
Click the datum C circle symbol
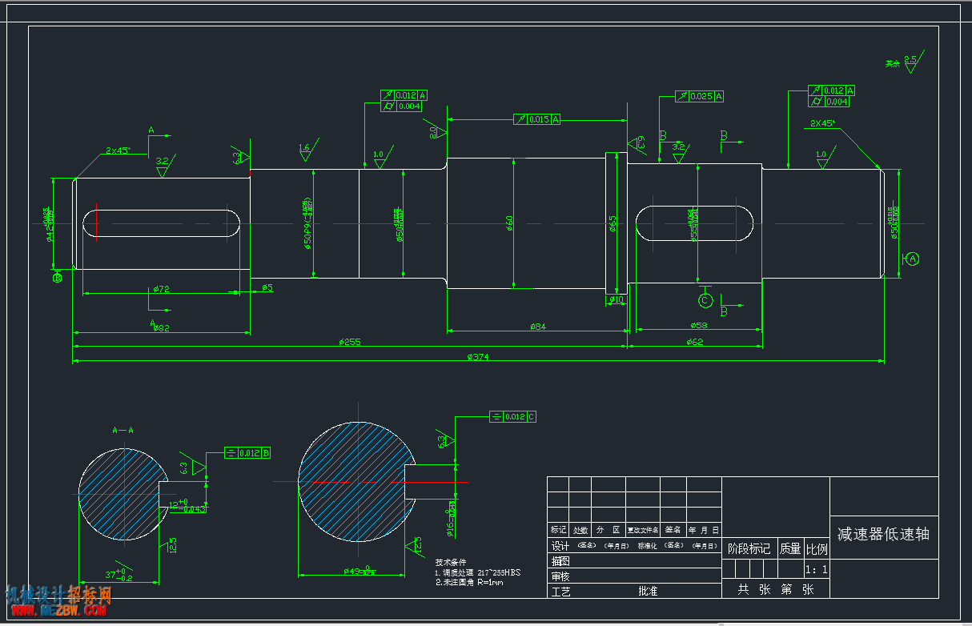click(x=705, y=300)
